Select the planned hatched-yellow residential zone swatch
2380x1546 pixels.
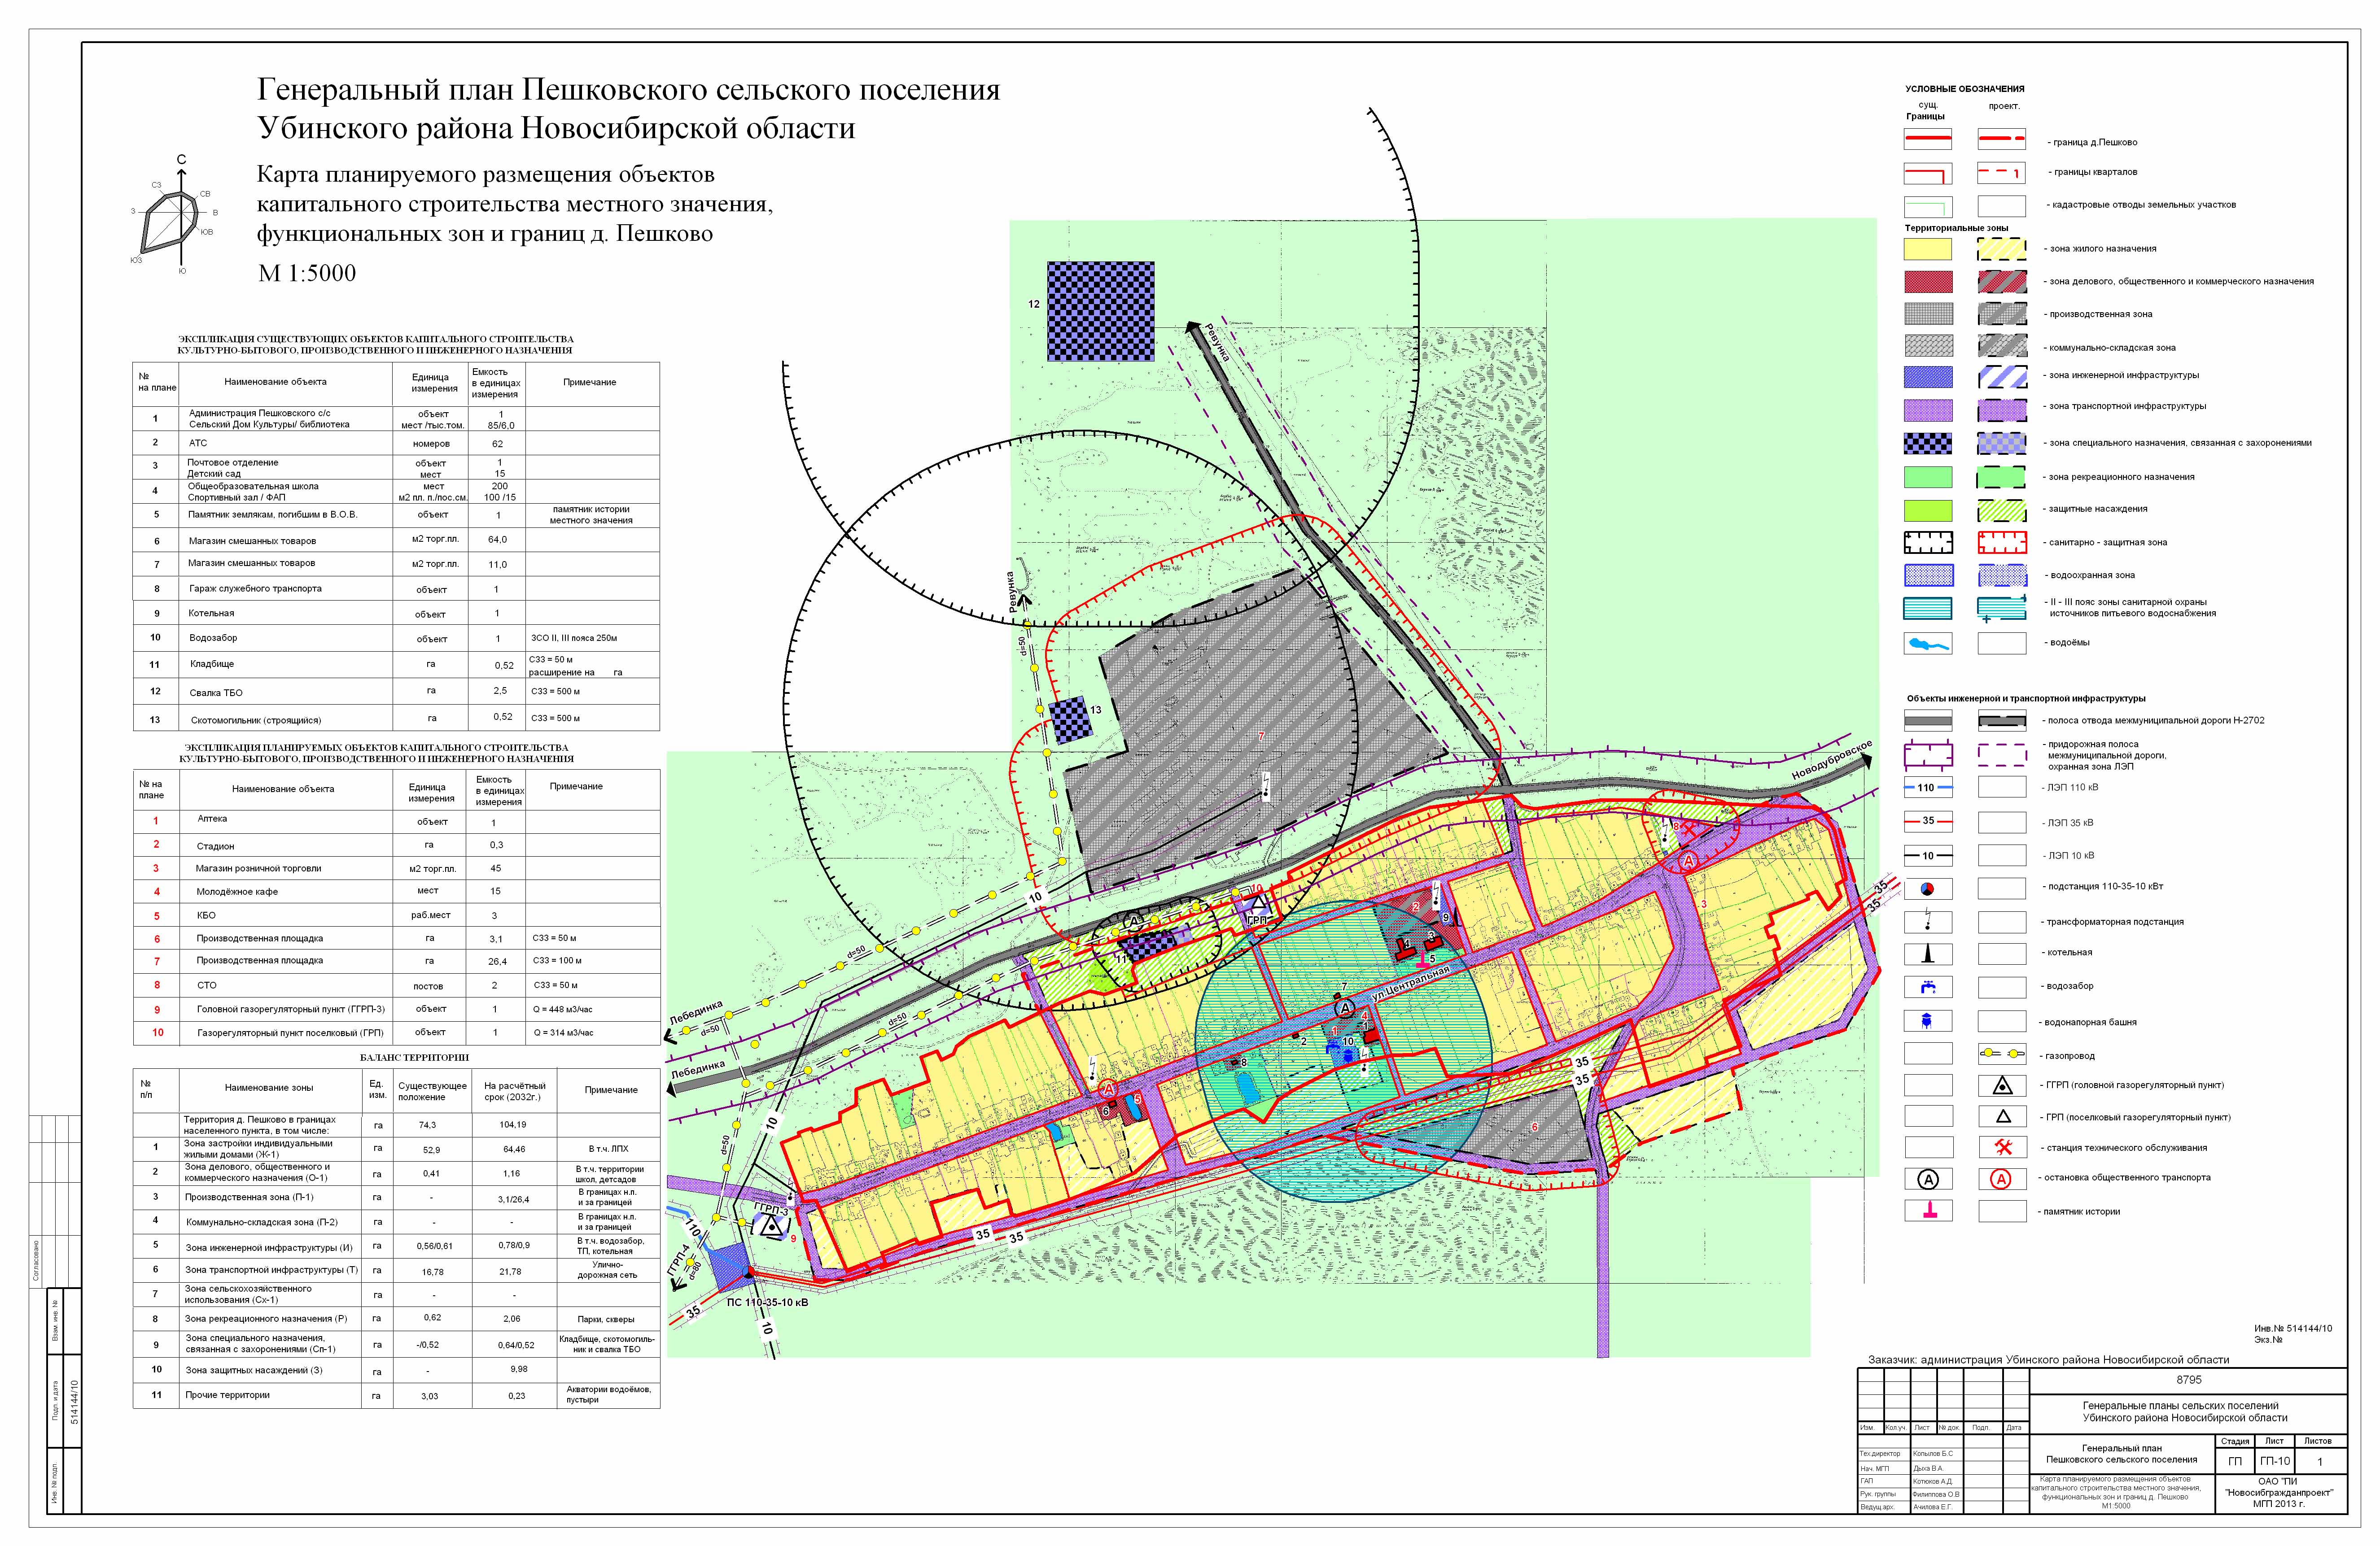point(2002,249)
